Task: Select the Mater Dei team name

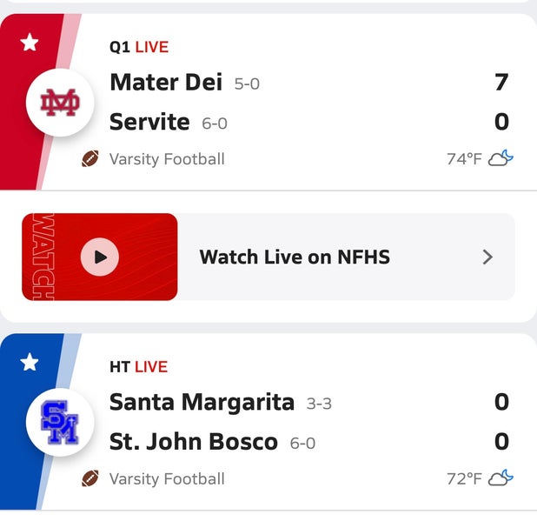Action: coord(166,83)
